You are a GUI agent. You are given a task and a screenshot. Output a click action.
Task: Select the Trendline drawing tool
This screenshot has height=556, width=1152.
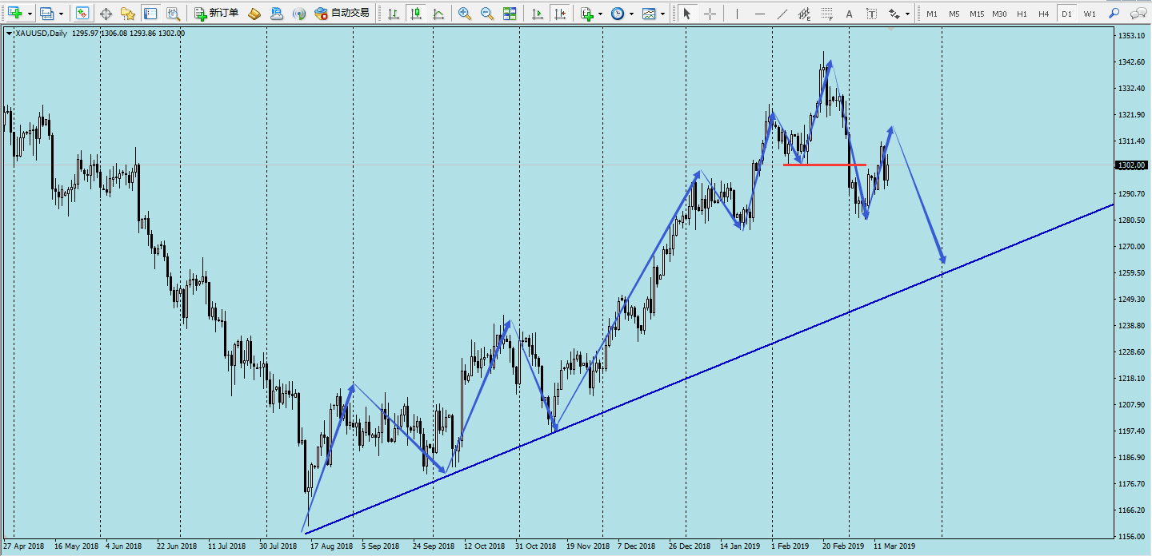pyautogui.click(x=782, y=14)
